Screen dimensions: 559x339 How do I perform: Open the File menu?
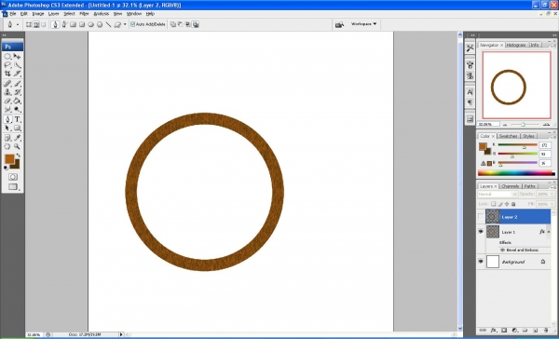click(x=13, y=14)
